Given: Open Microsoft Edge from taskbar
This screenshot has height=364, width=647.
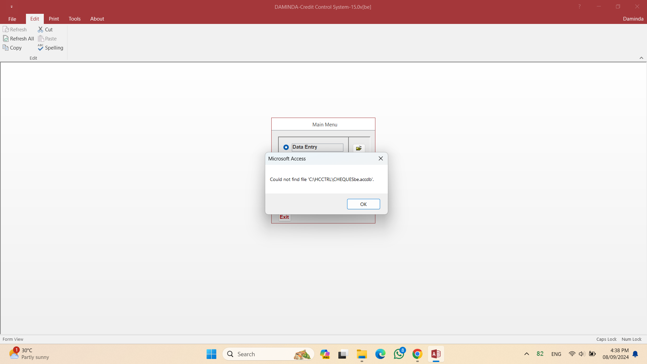Looking at the screenshot, I should (380, 354).
